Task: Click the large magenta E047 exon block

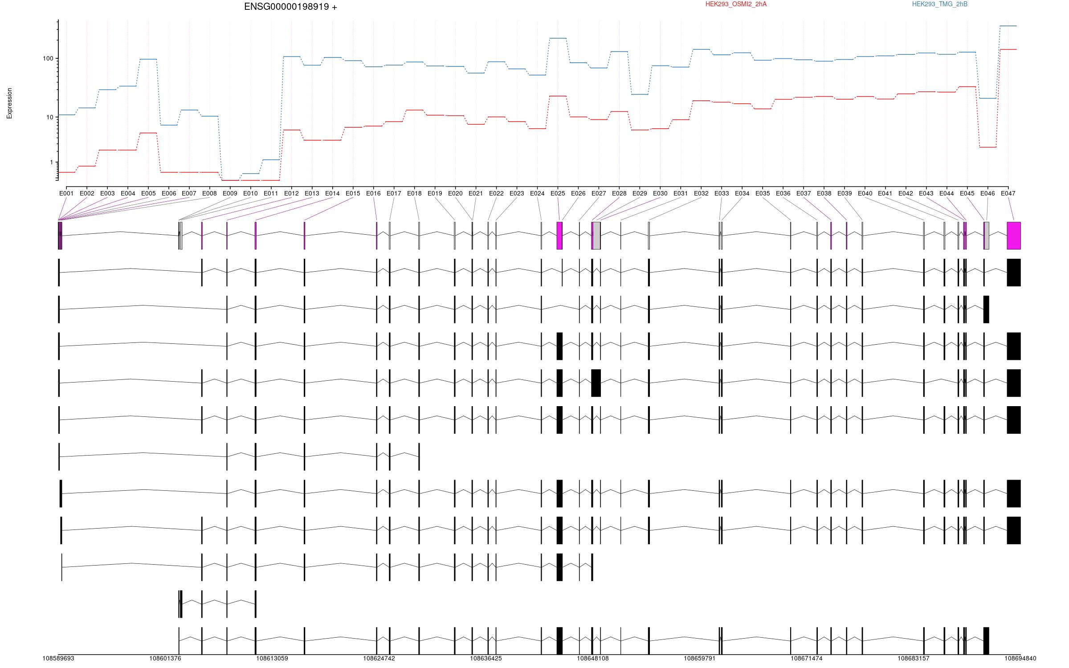Action: click(x=1014, y=236)
